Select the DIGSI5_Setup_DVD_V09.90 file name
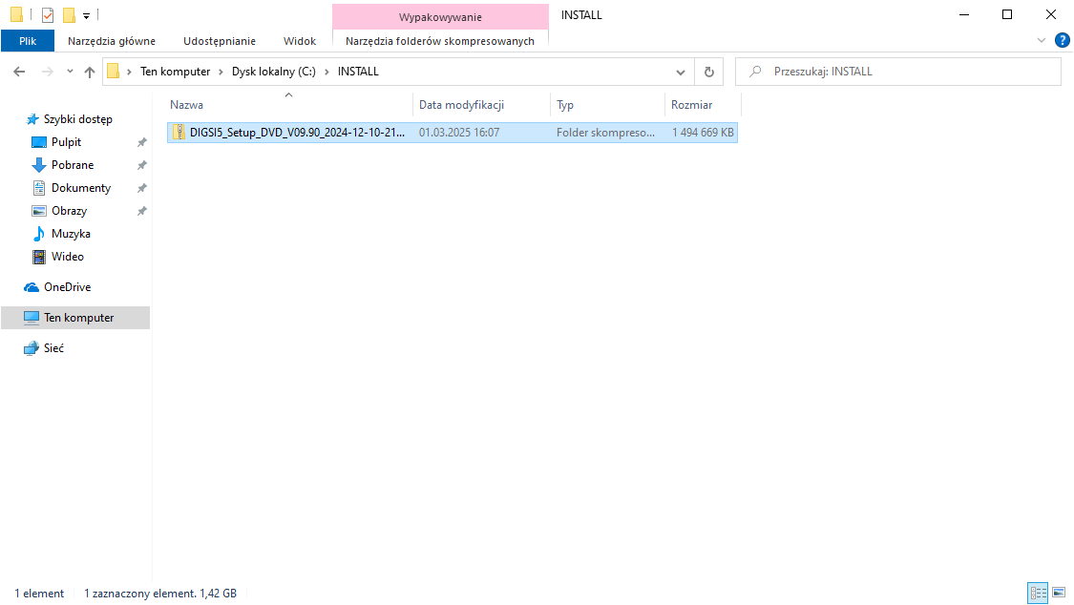This screenshot has width=1074, height=605. pyautogui.click(x=297, y=132)
